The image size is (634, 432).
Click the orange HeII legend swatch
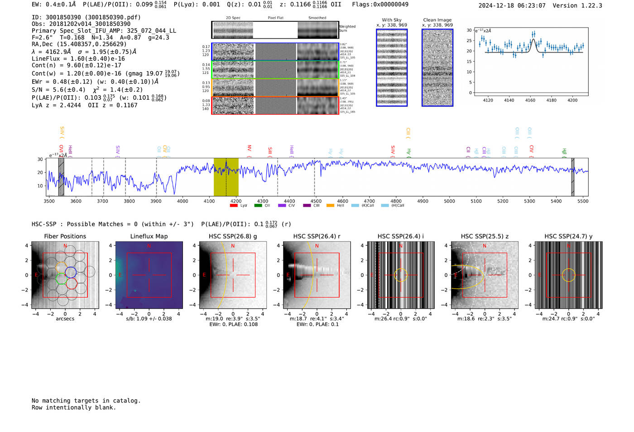330,205
